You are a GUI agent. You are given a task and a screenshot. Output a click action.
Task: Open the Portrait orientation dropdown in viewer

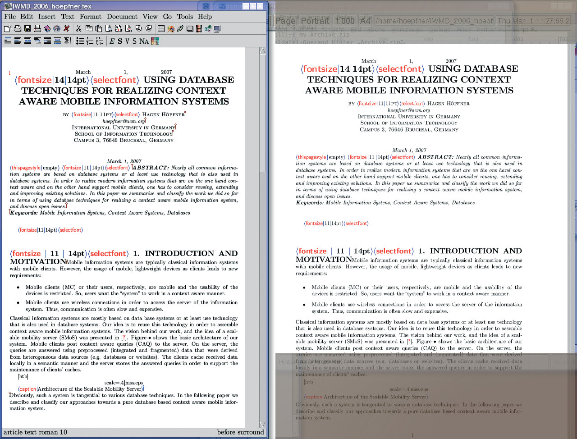tap(315, 21)
